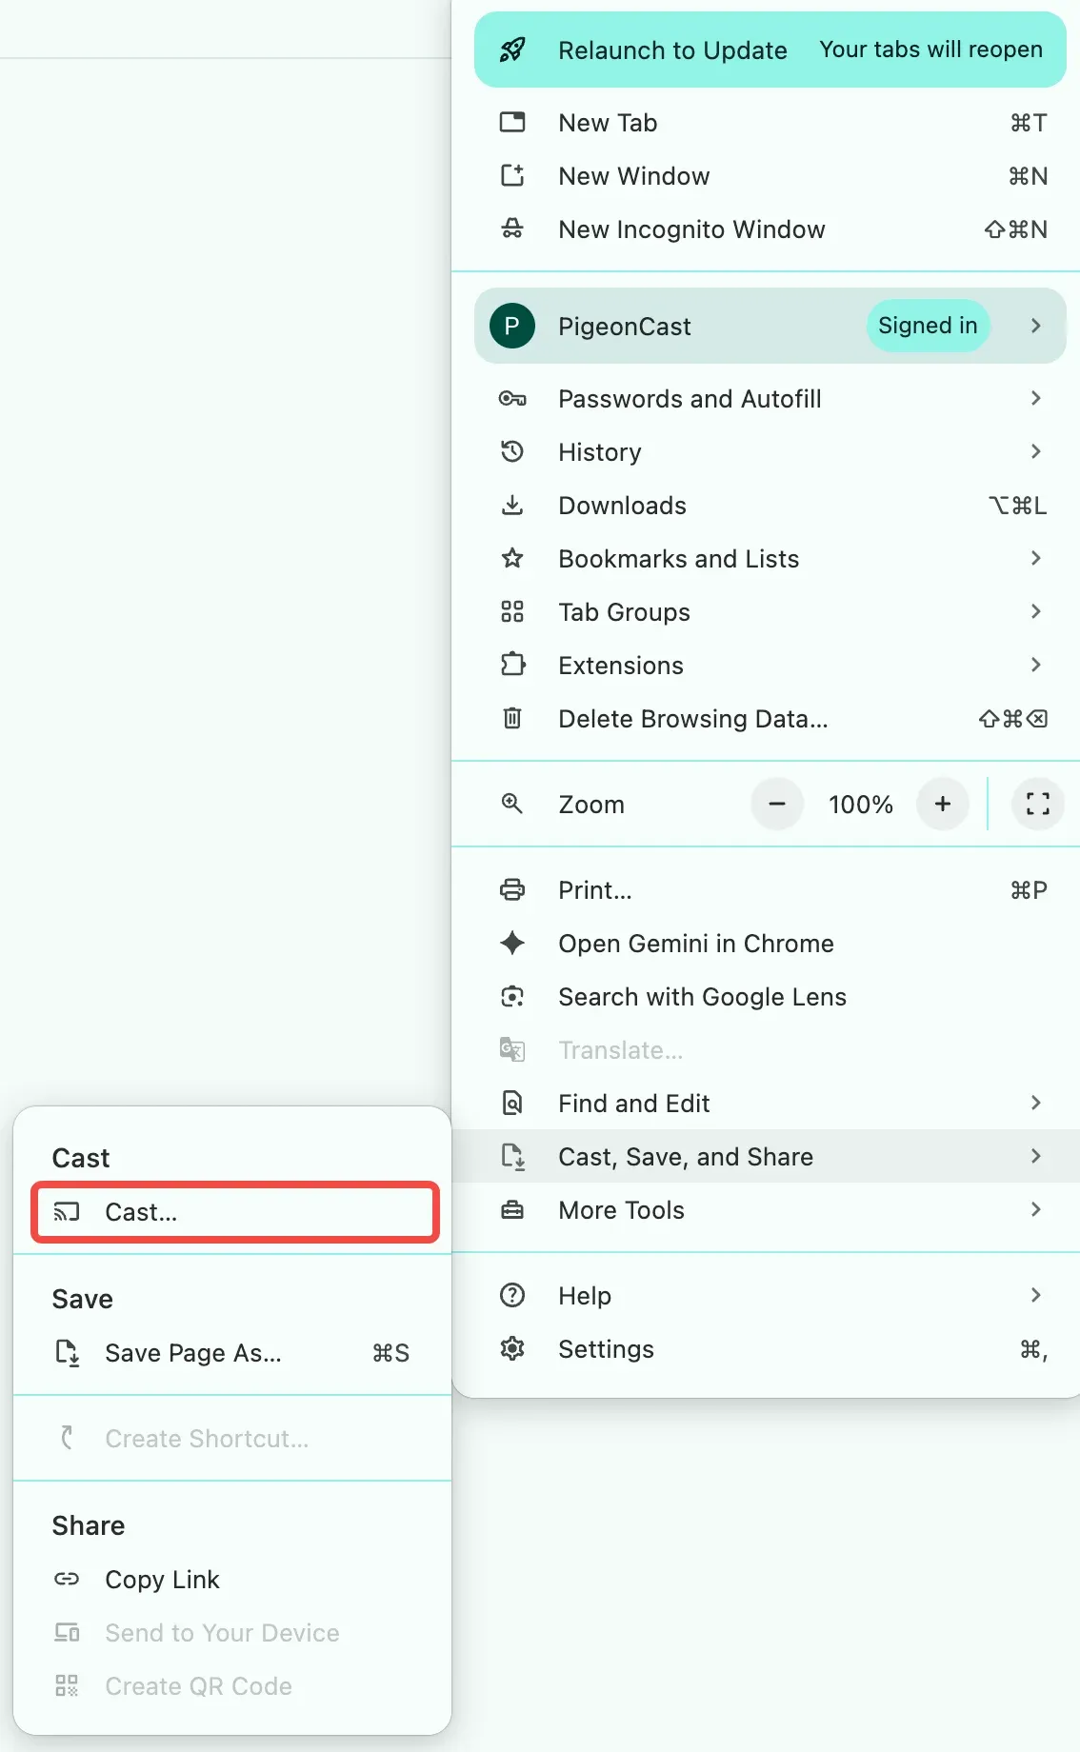Image resolution: width=1080 pixels, height=1752 pixels.
Task: Click the Signed in badge
Action: (x=928, y=326)
